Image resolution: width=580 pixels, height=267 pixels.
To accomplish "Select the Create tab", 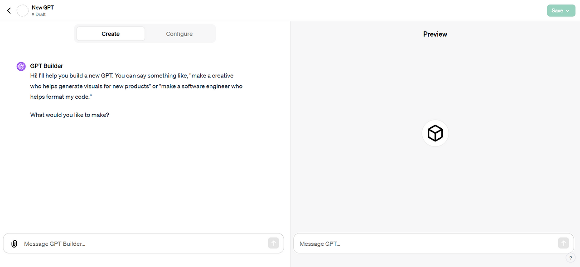I will 110,34.
